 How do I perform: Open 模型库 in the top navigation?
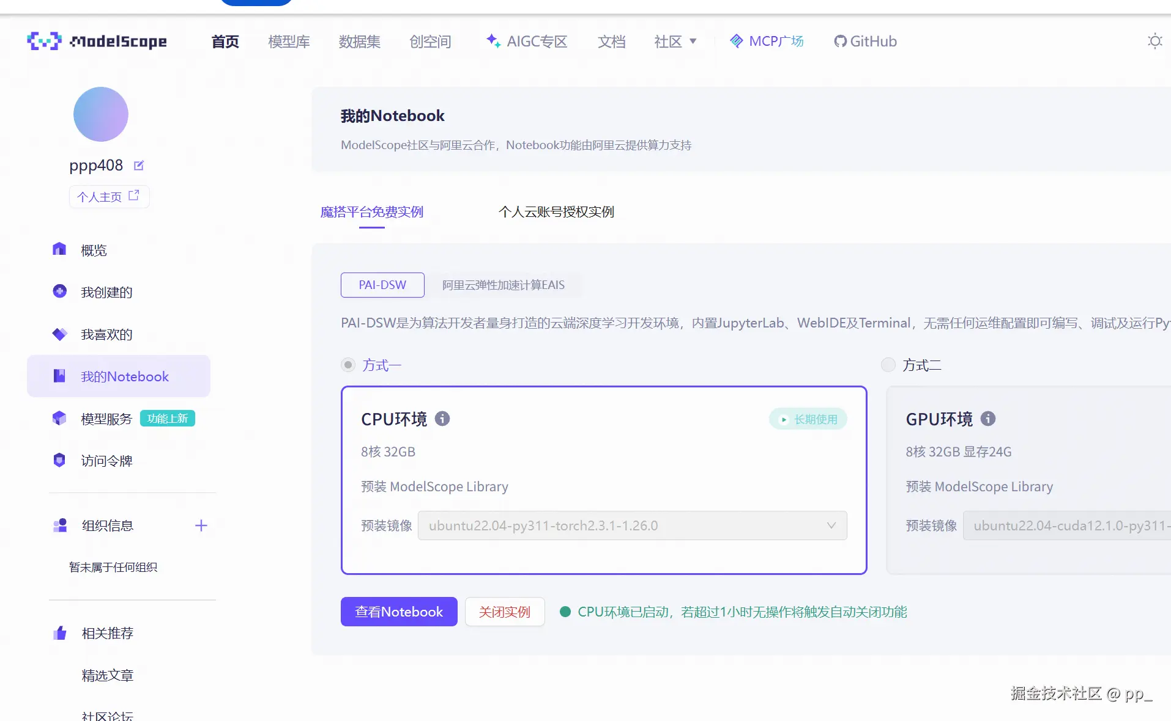click(x=289, y=42)
